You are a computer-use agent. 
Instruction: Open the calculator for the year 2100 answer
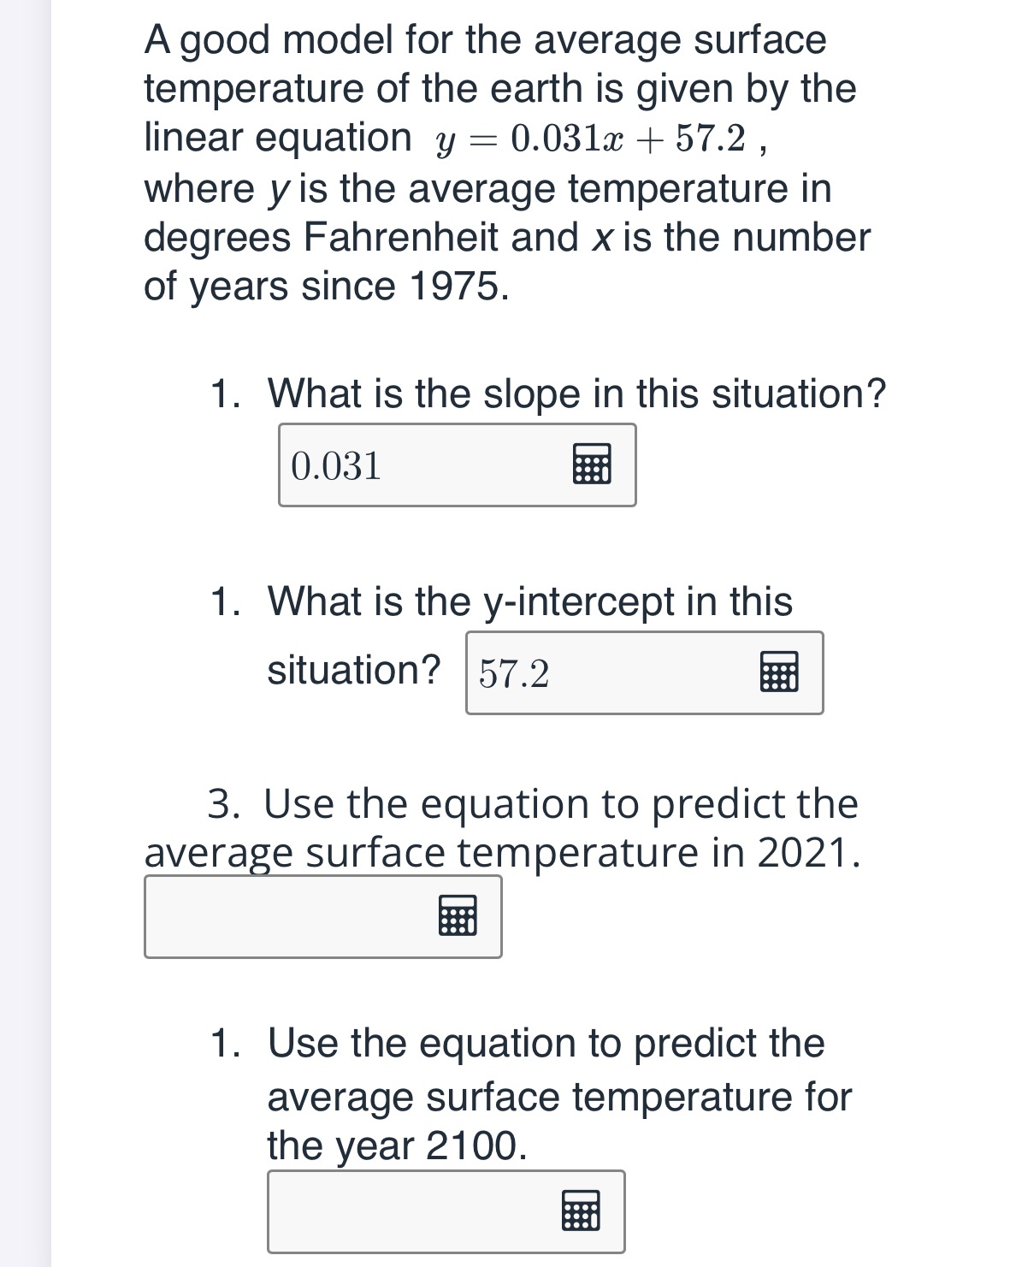pos(581,1211)
